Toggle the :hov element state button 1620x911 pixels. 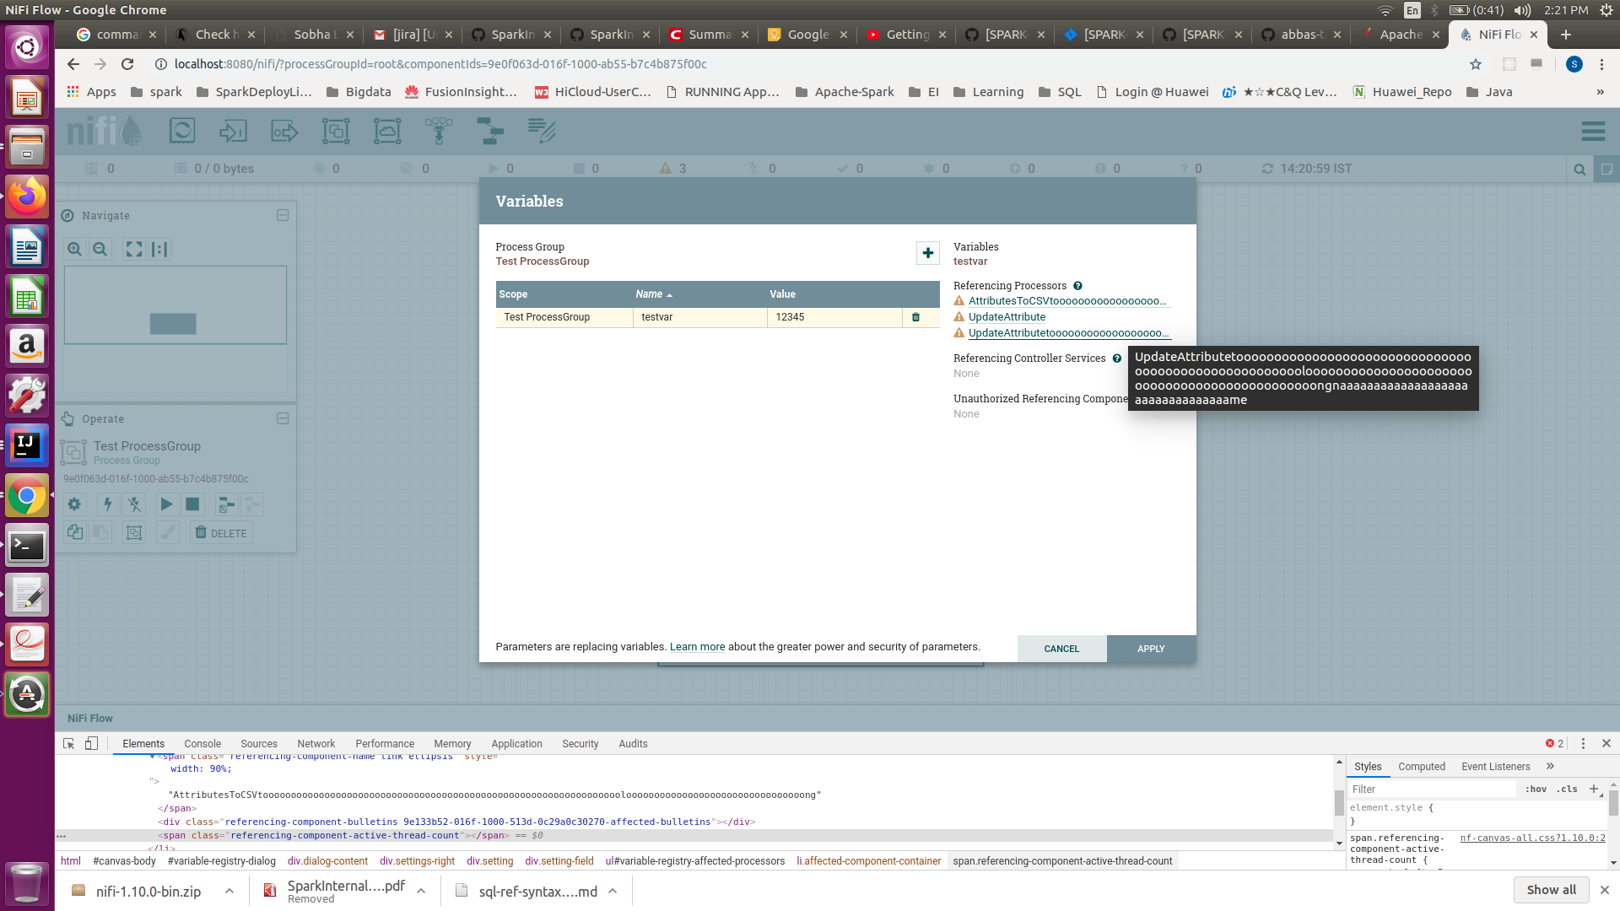coord(1536,789)
